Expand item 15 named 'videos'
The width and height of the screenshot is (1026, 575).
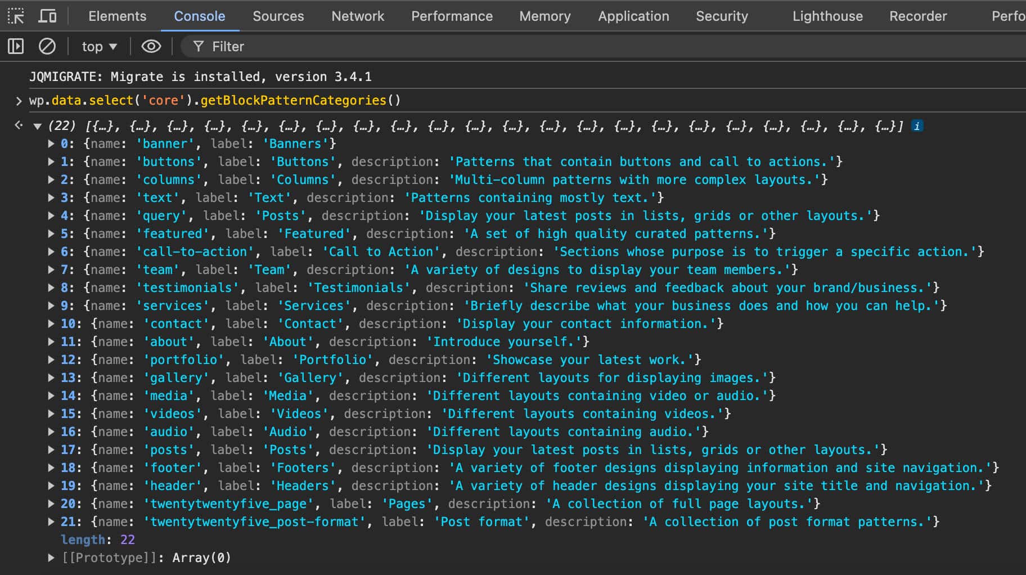click(x=51, y=414)
